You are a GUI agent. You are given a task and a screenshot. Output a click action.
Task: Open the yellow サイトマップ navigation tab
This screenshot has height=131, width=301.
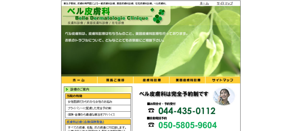(223, 80)
